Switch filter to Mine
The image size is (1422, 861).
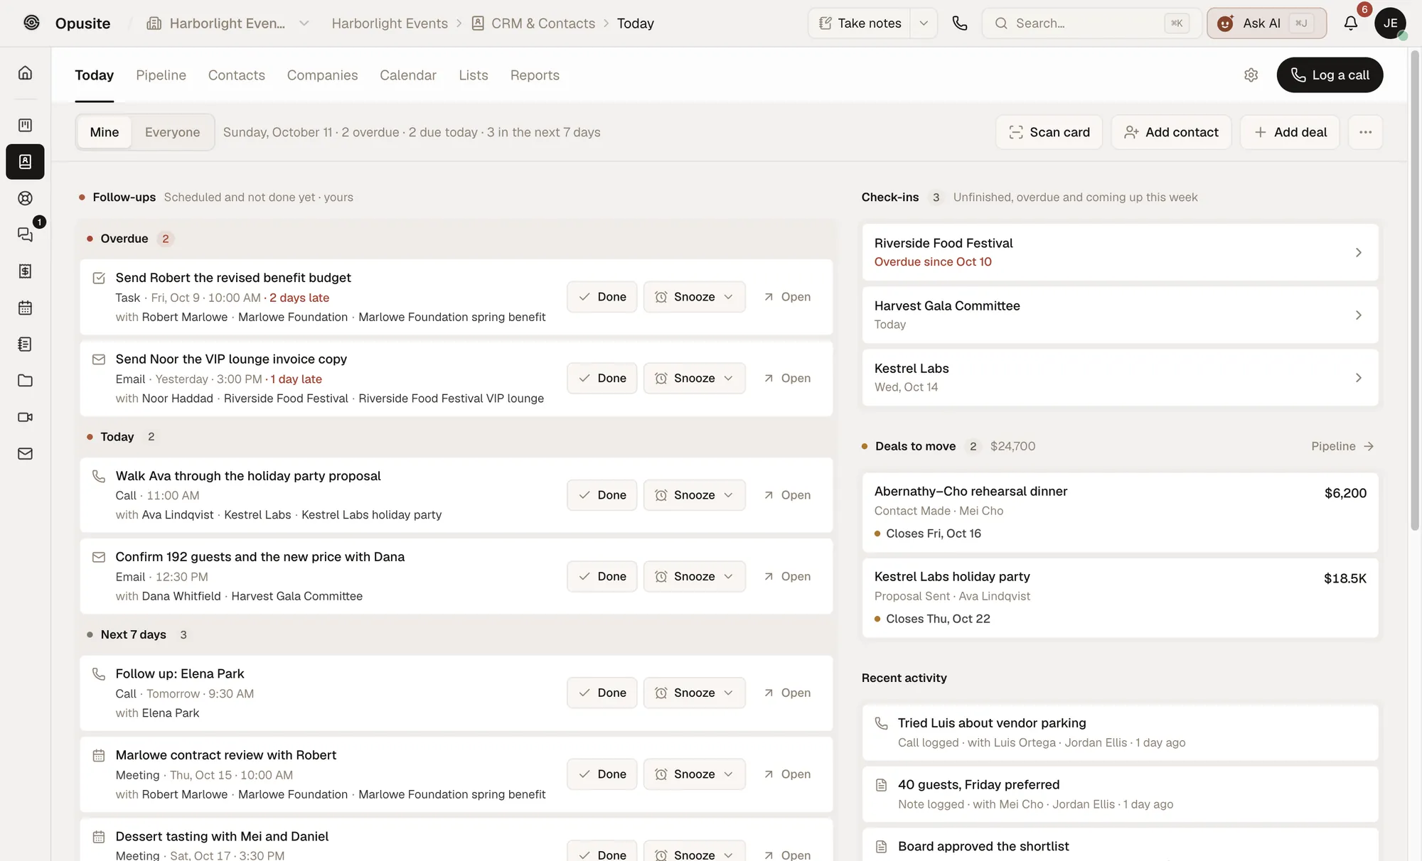tap(105, 132)
